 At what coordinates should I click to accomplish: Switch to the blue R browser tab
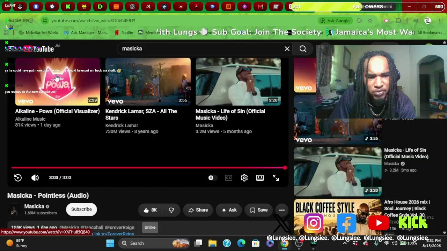[x=36, y=6]
